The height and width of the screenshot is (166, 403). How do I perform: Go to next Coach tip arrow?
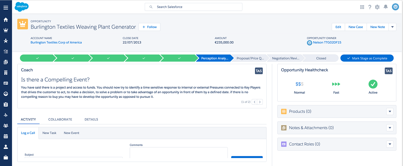(260, 102)
